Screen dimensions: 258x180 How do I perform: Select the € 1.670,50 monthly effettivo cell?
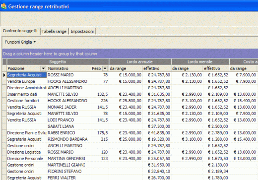[216, 159]
